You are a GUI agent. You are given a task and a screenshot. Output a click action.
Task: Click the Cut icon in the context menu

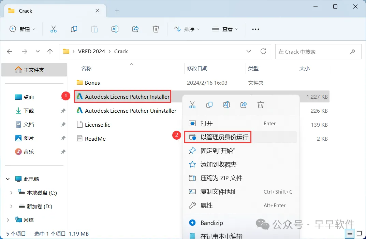[192, 105]
